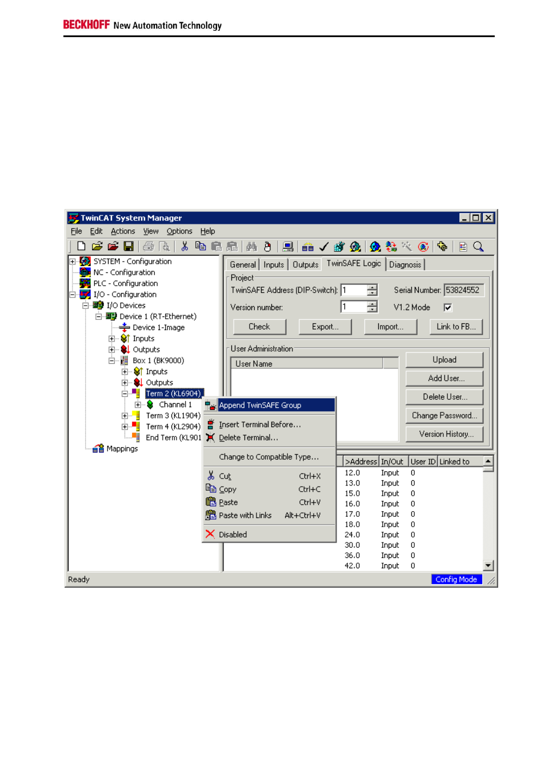
Task: Switch to the Diagnosis tab
Action: click(x=405, y=264)
